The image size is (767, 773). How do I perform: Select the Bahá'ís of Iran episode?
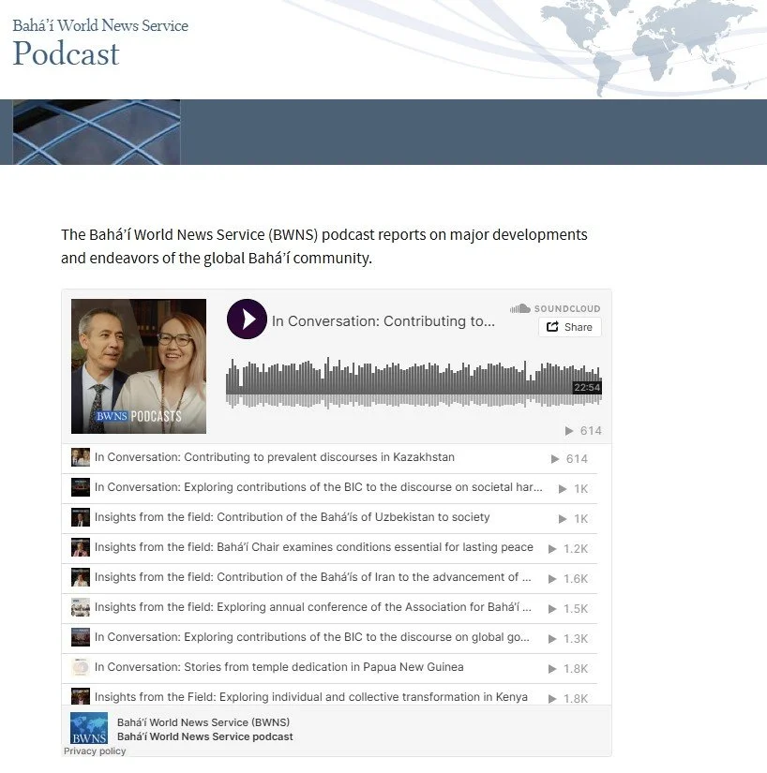(329, 578)
